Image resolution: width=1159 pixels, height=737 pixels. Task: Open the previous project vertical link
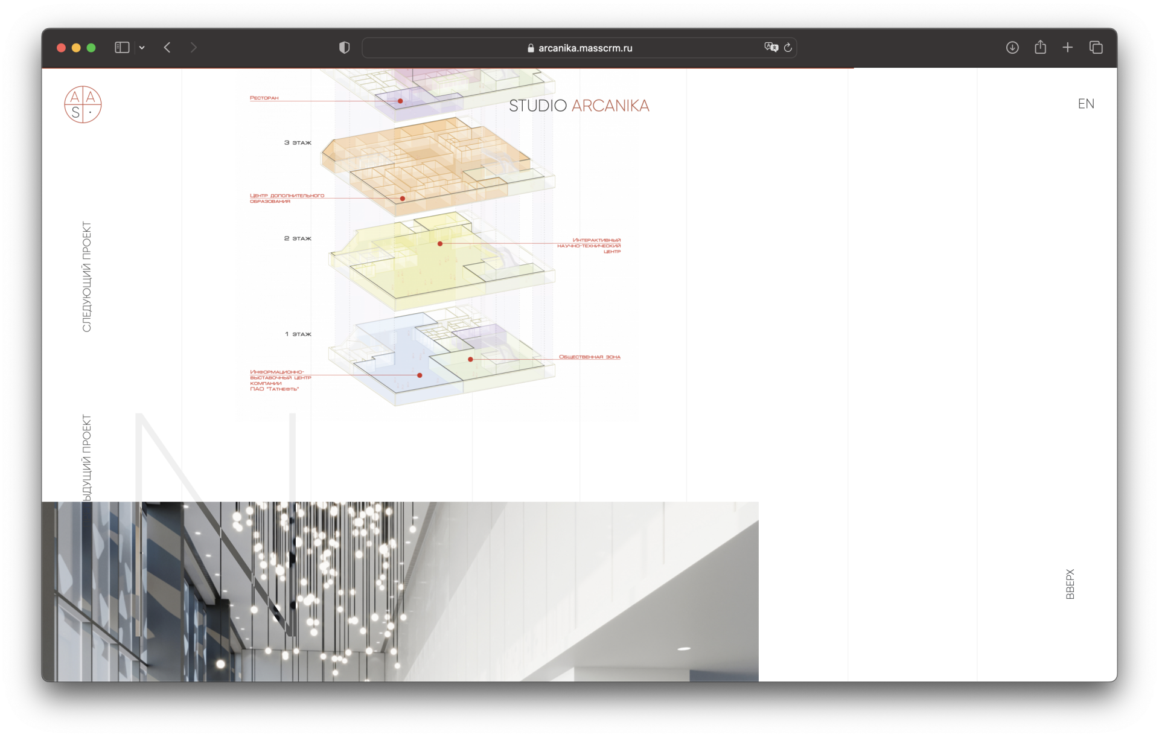tap(87, 458)
